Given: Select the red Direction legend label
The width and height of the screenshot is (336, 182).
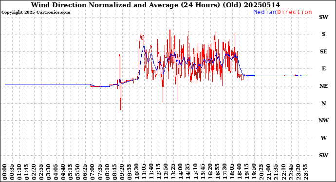Looking at the screenshot, I should coord(295,12).
